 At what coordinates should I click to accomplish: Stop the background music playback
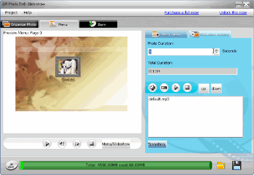[x=187, y=88]
